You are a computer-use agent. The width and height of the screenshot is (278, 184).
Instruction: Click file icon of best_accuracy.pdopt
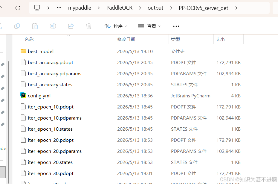pos(23,62)
